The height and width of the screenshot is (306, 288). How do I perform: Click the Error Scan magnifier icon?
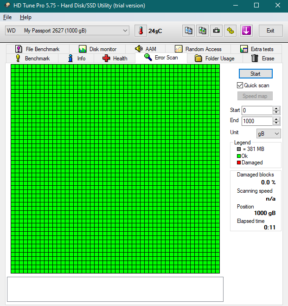coord(148,58)
